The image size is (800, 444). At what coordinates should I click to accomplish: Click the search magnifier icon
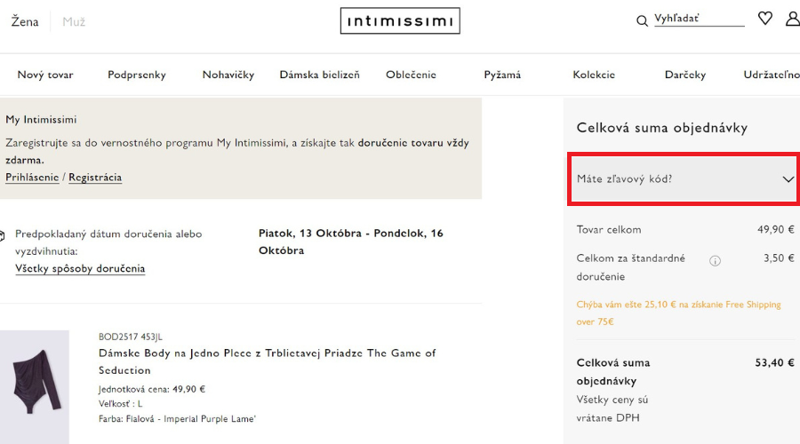(642, 20)
